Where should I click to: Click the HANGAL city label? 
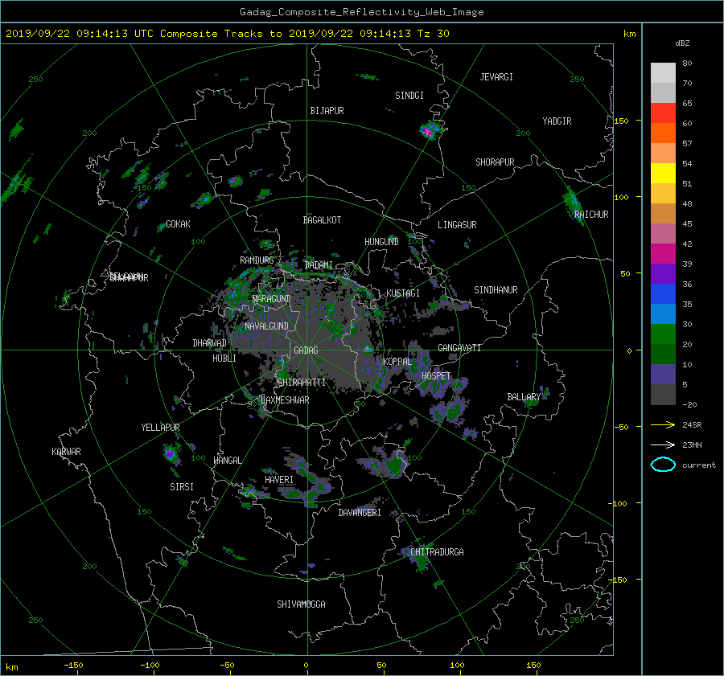[227, 461]
